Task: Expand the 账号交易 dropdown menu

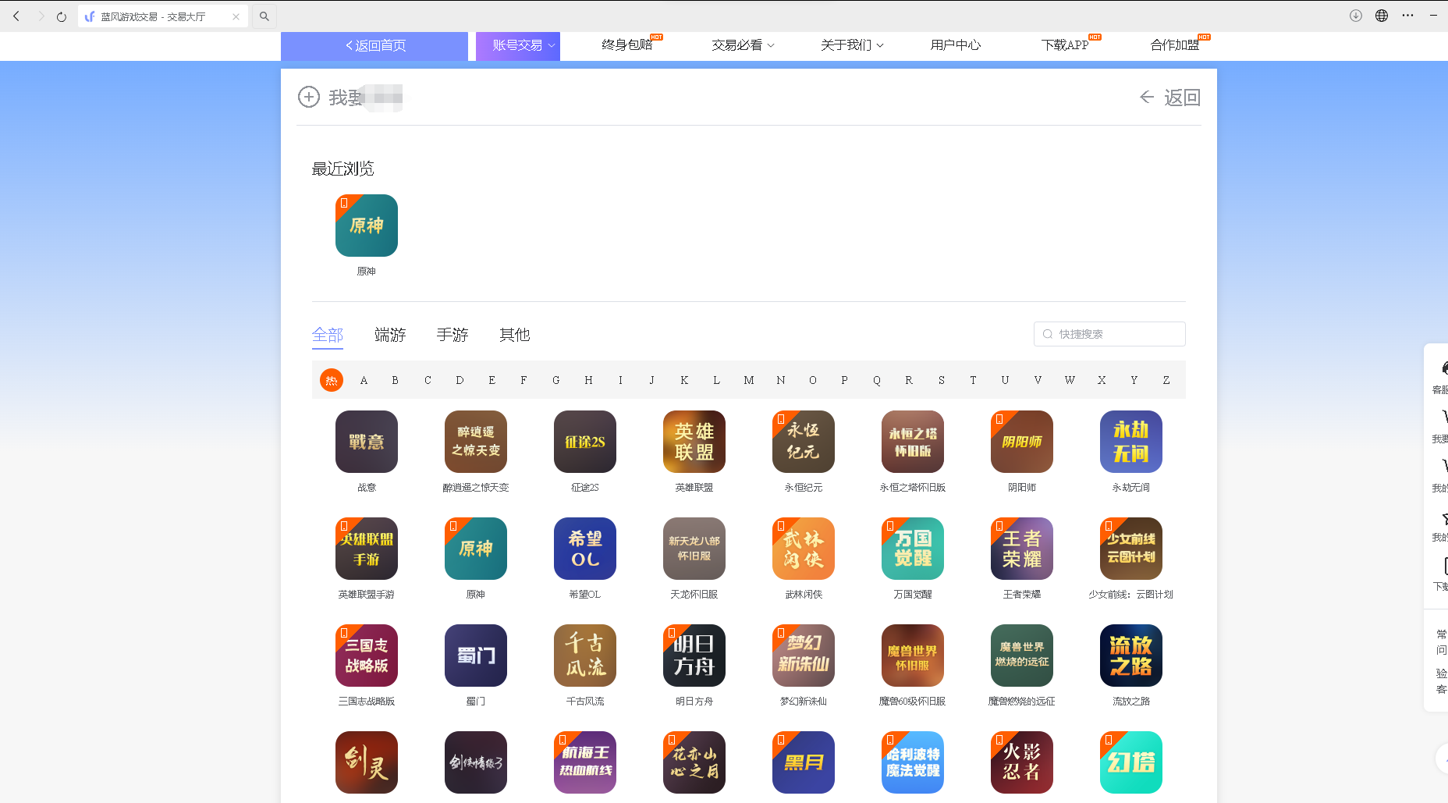Action: coord(517,45)
